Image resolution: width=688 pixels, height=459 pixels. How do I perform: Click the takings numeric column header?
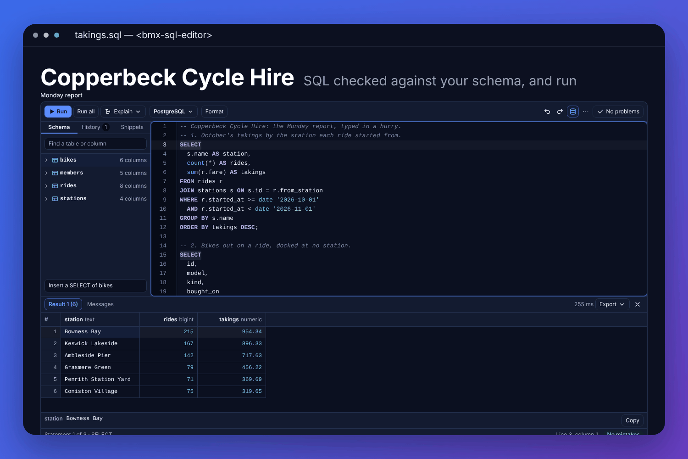232,319
